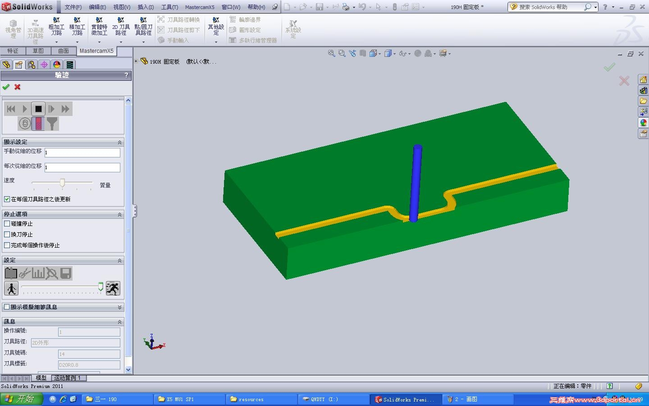Expand the 顯示模擬細節訊息 section
This screenshot has width=649, height=406.
pos(119,307)
